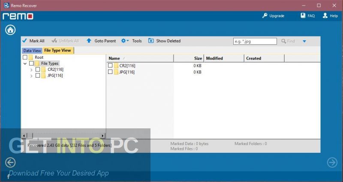Check the CR2[116] checkbox in the tree
The height and width of the screenshot is (182, 343).
[38, 70]
